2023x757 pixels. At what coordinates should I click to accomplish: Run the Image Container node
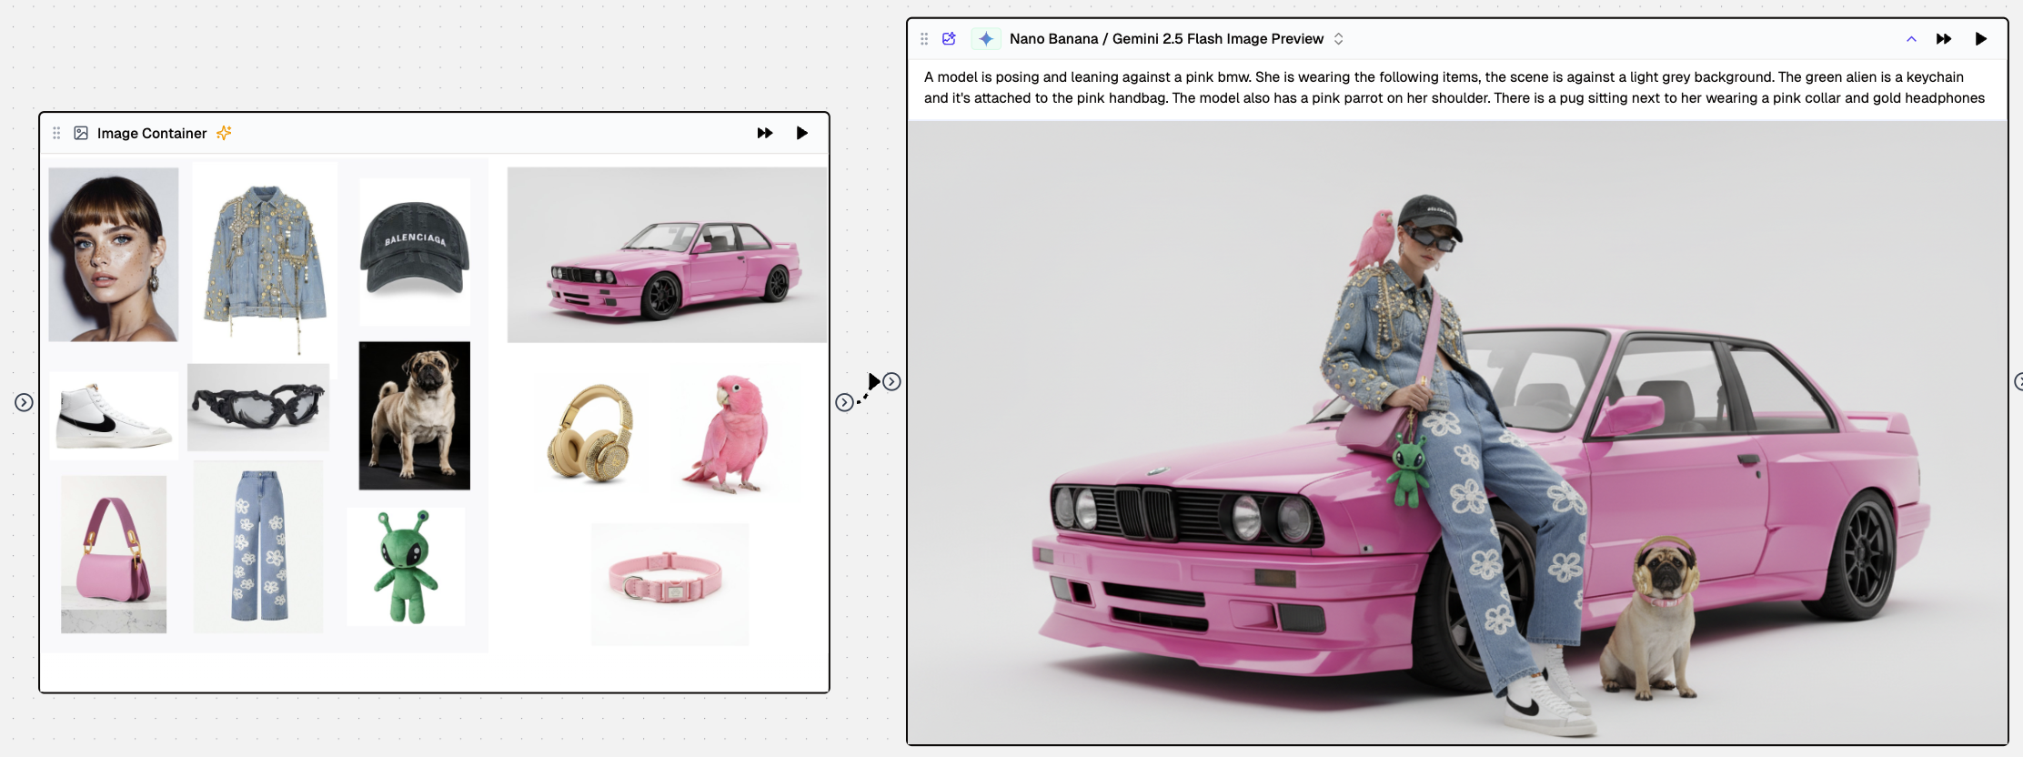click(801, 133)
